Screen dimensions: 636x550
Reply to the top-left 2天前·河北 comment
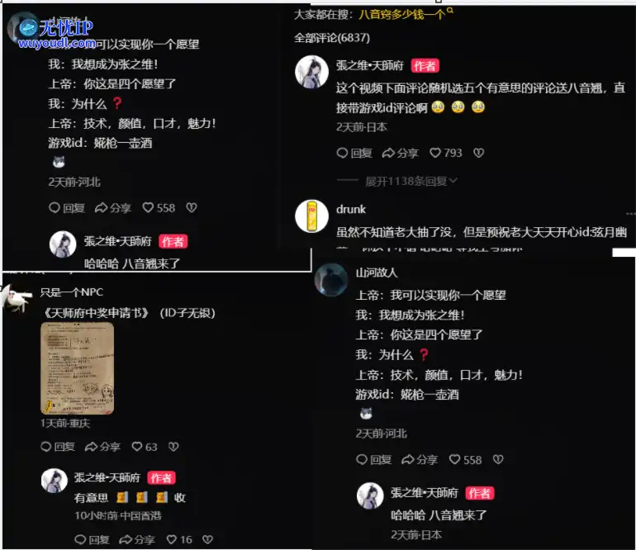[67, 208]
